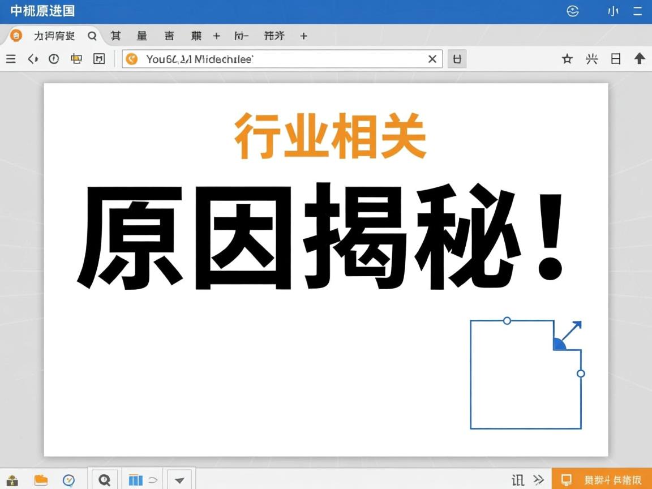Open the dropdown arrow in the taskbar
The width and height of the screenshot is (652, 489).
pyautogui.click(x=179, y=479)
